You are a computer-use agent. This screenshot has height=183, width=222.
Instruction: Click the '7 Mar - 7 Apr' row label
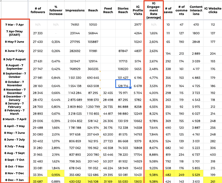14,24
